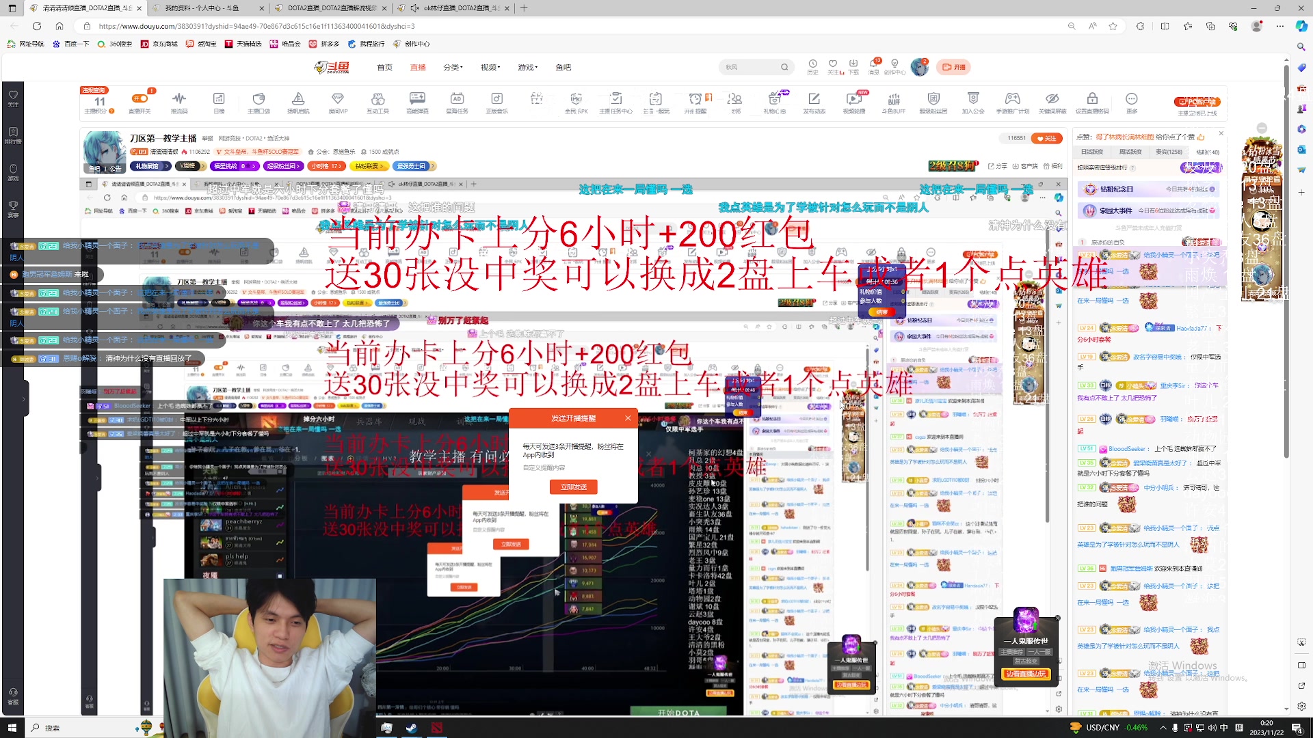
Task: Open the 加入公会 join guild icon
Action: pos(973,102)
